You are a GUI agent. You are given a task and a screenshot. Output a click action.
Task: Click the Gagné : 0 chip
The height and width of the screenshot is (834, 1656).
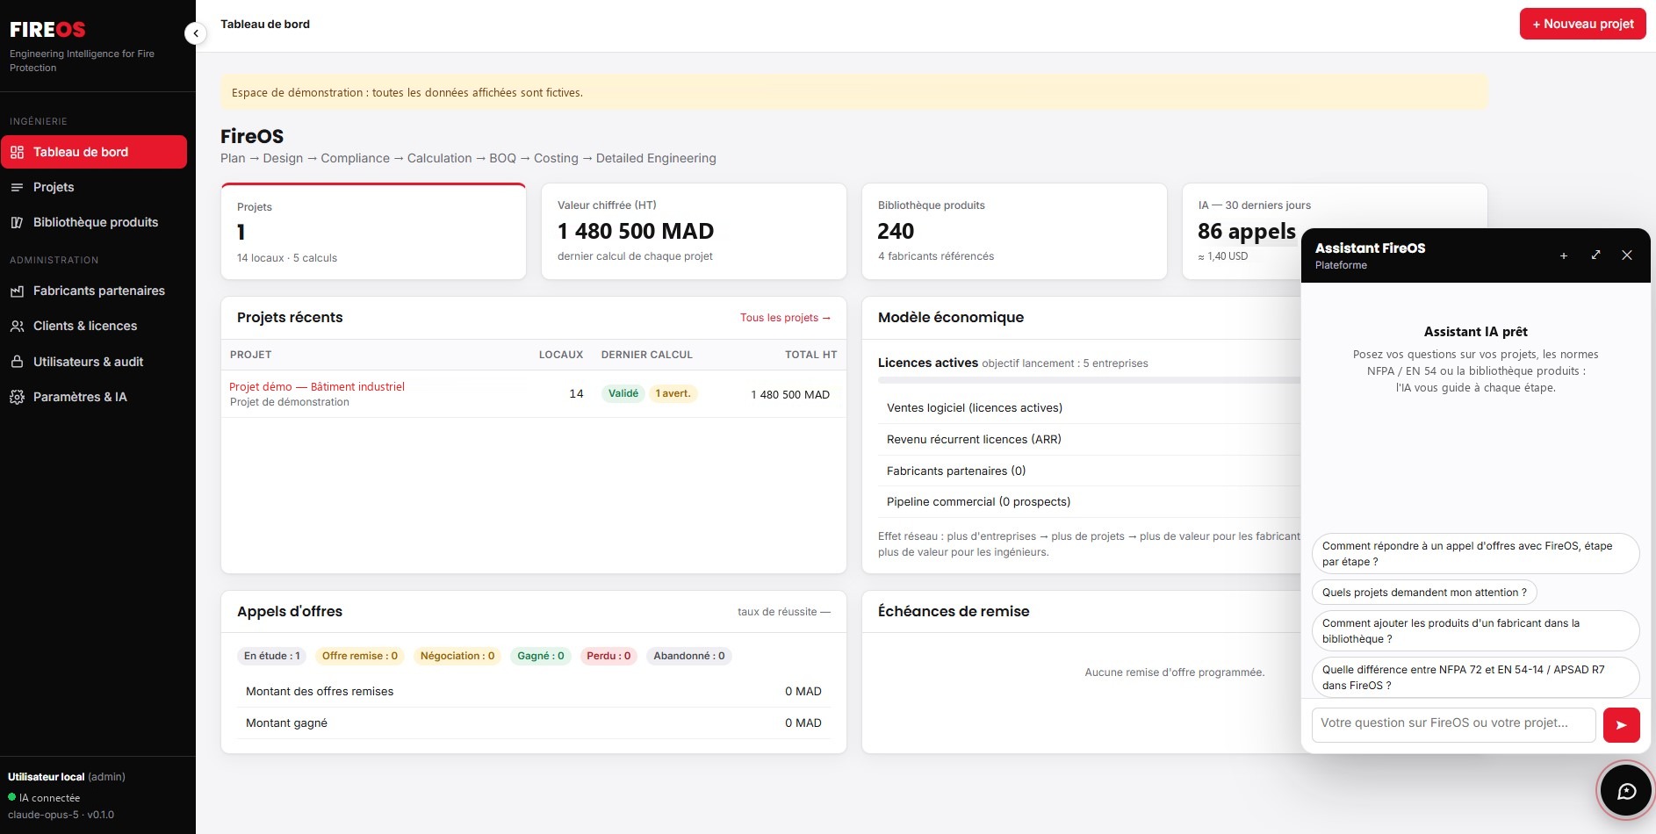(x=541, y=656)
